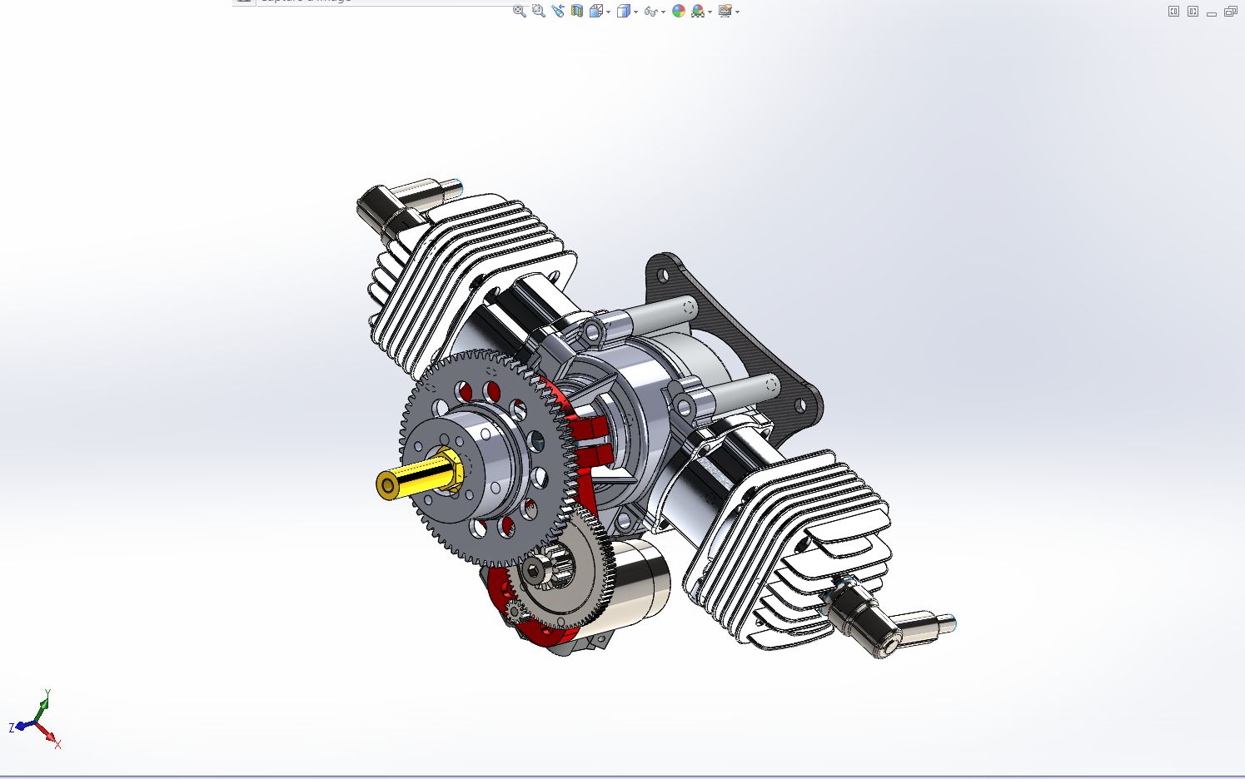Restore down the document window
This screenshot has width=1245, height=779.
[1230, 12]
